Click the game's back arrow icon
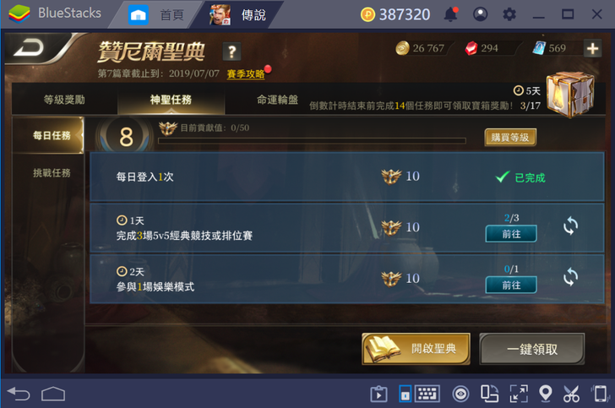This screenshot has width=615, height=408. click(29, 48)
